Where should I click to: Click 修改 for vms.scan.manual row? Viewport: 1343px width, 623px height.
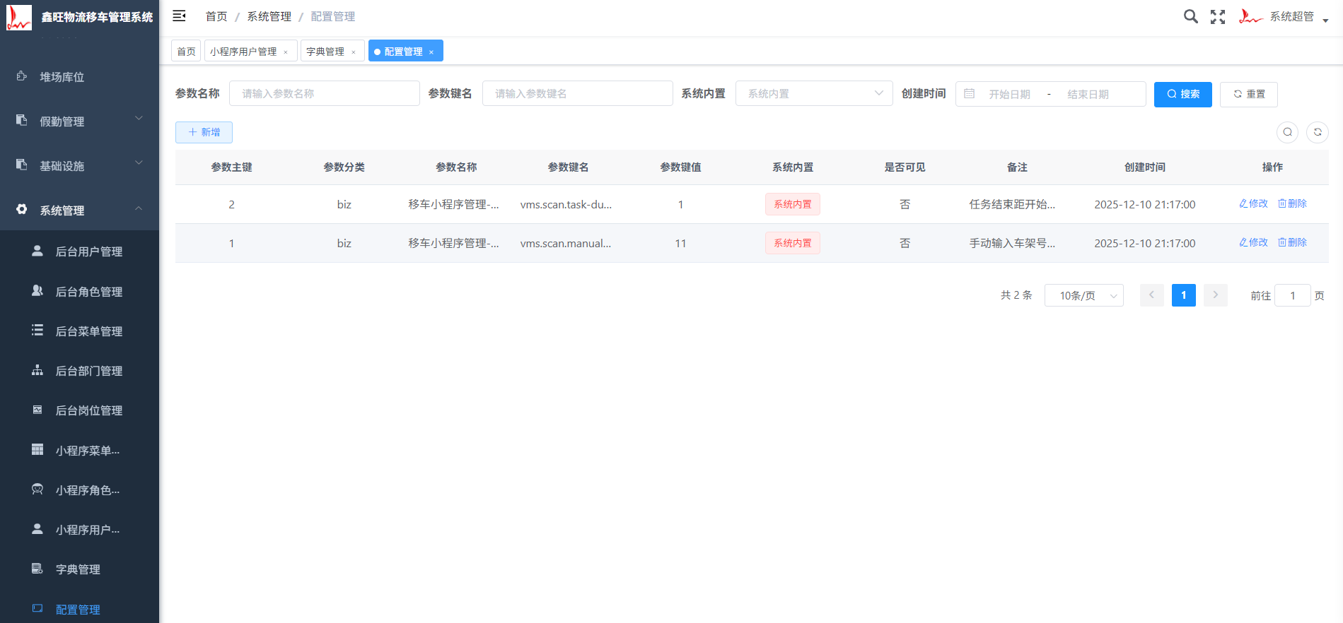tap(1253, 242)
